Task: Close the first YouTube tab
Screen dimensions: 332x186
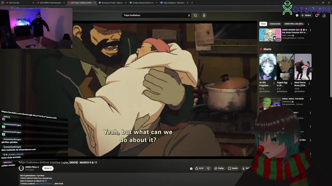Action: point(33,3)
